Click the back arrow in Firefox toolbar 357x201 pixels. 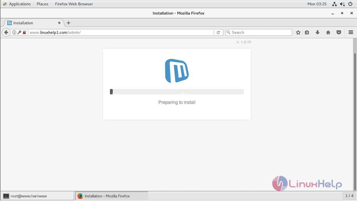tap(6, 32)
